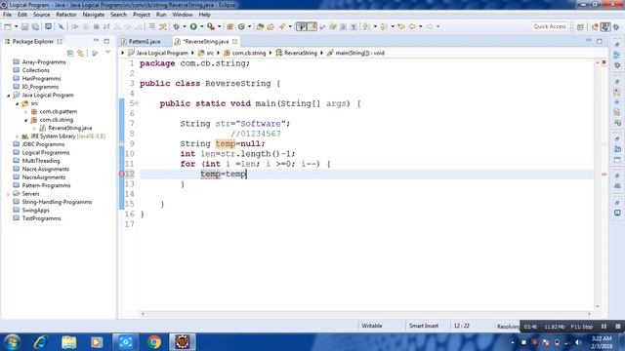The image size is (625, 351).
Task: Click the red error marker in overview ruler
Action: 604,175
